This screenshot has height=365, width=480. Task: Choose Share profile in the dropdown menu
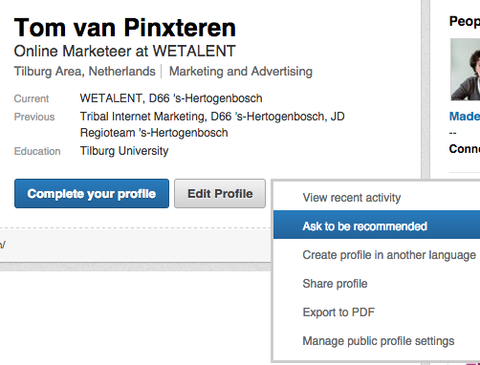pos(335,284)
